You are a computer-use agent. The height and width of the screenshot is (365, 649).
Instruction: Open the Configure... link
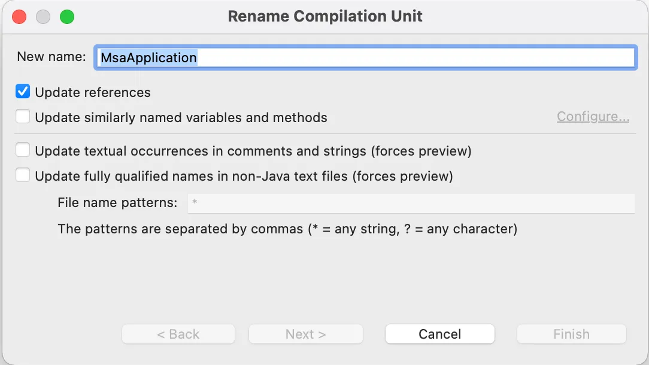click(x=593, y=117)
